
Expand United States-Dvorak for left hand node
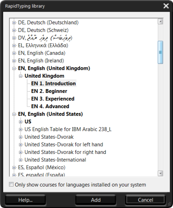(21, 145)
